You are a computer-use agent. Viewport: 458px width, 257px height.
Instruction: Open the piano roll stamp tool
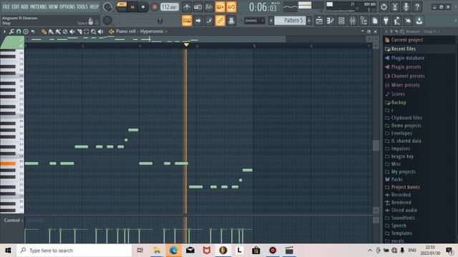(26, 31)
